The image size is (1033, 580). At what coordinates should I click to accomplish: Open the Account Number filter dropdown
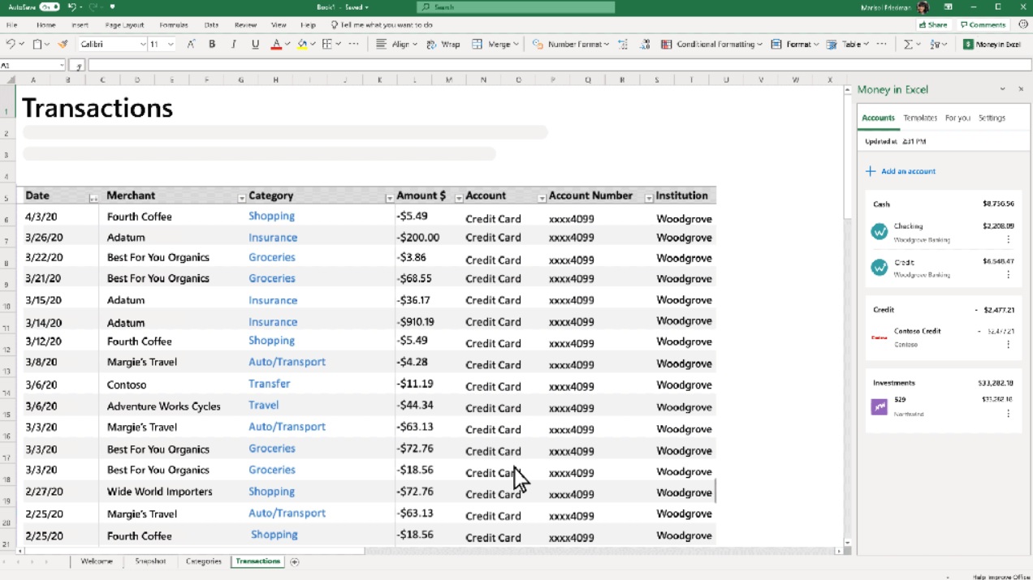[x=649, y=198]
